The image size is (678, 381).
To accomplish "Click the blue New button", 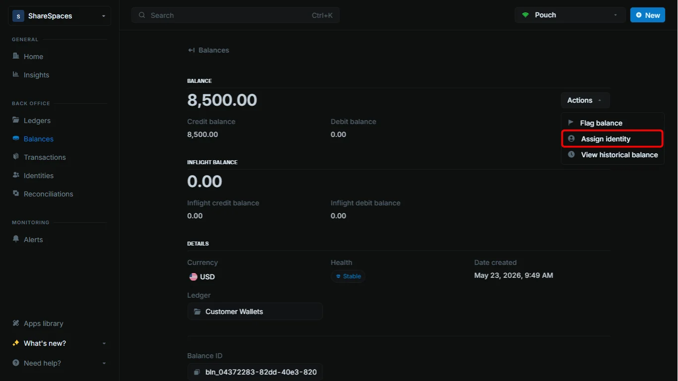I will pos(647,15).
